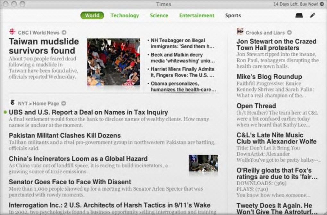Click summary text About 700 people feared dead
327x215 pixels.
[x=43, y=68]
